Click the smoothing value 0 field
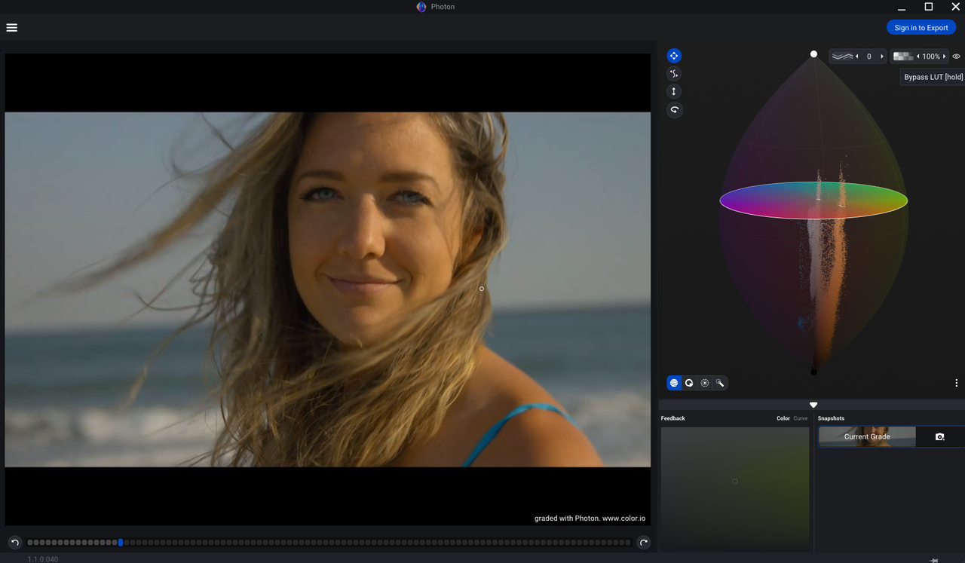This screenshot has width=965, height=563. [869, 57]
